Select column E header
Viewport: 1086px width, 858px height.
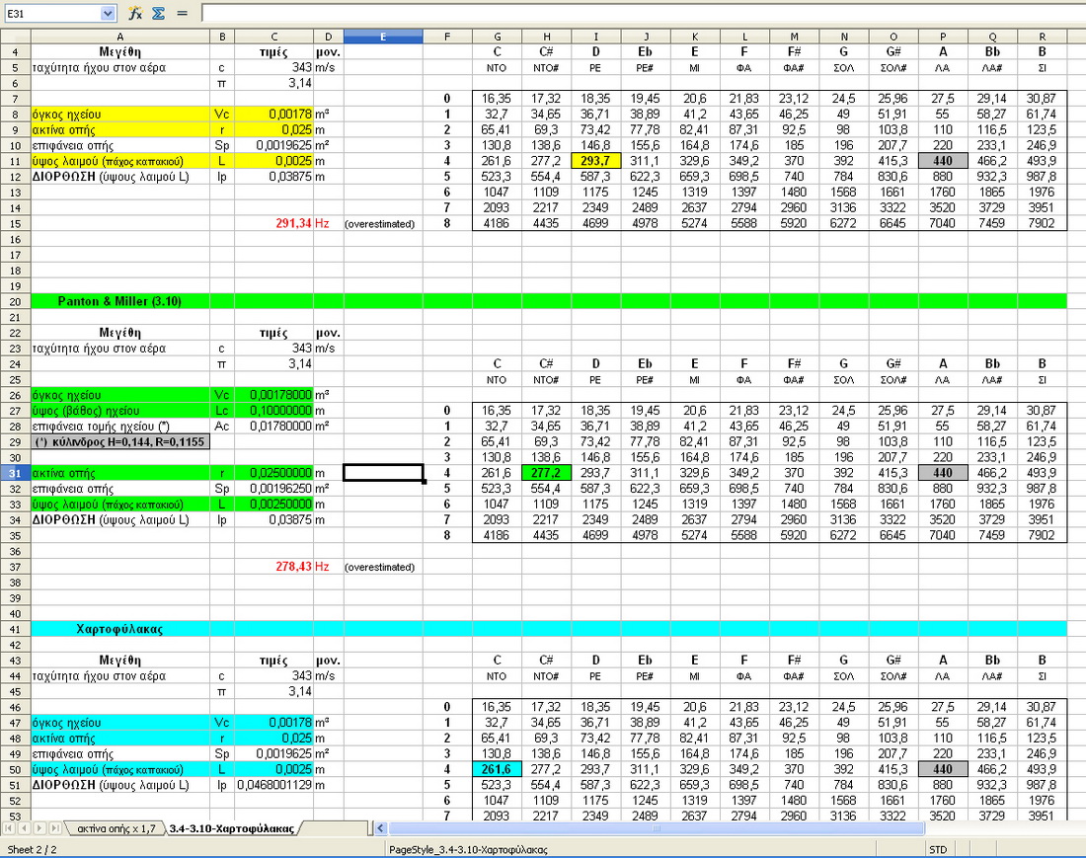tap(383, 37)
